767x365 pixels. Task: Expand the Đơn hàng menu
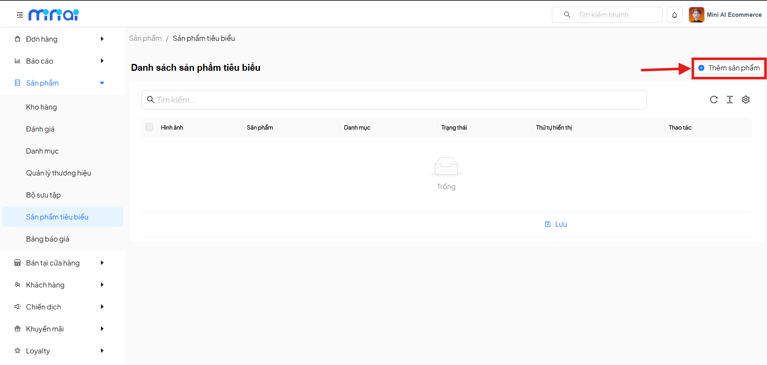[60, 39]
